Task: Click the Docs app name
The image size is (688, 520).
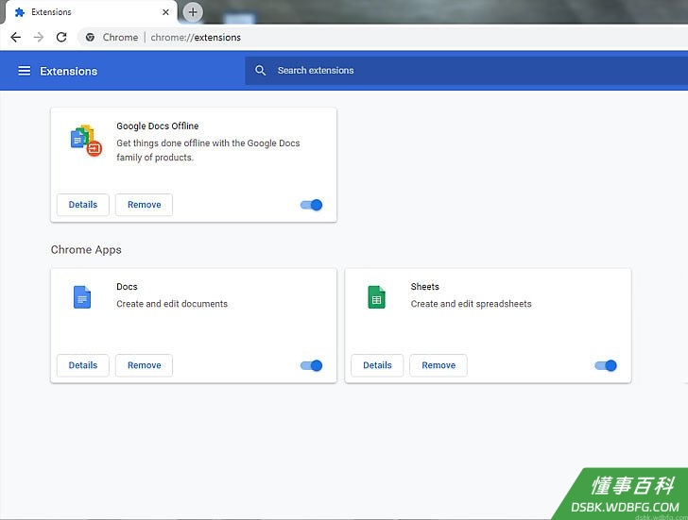Action: click(x=127, y=287)
